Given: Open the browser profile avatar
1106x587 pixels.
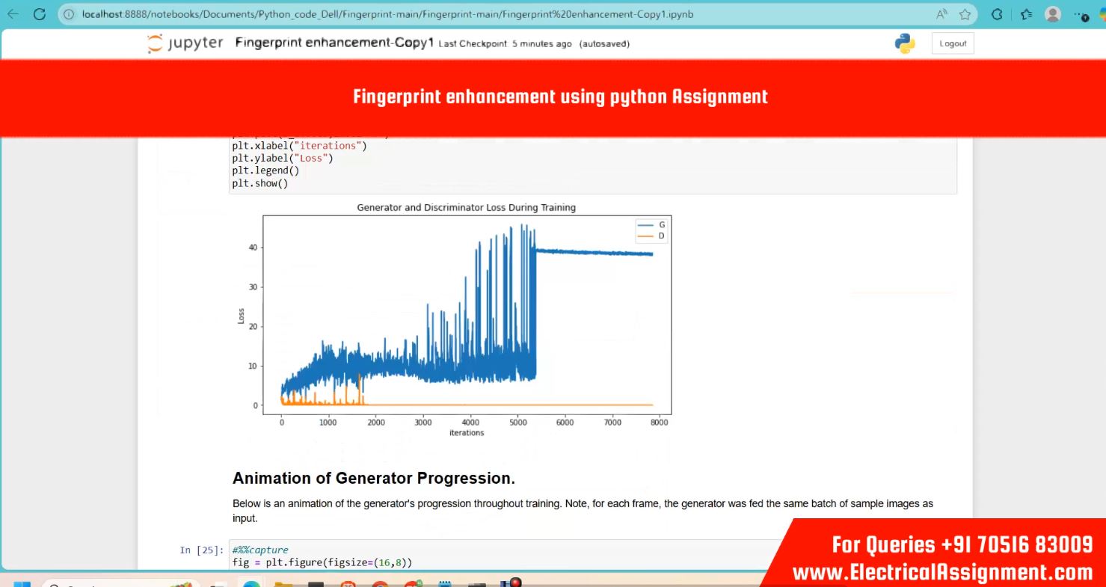Looking at the screenshot, I should [1053, 14].
